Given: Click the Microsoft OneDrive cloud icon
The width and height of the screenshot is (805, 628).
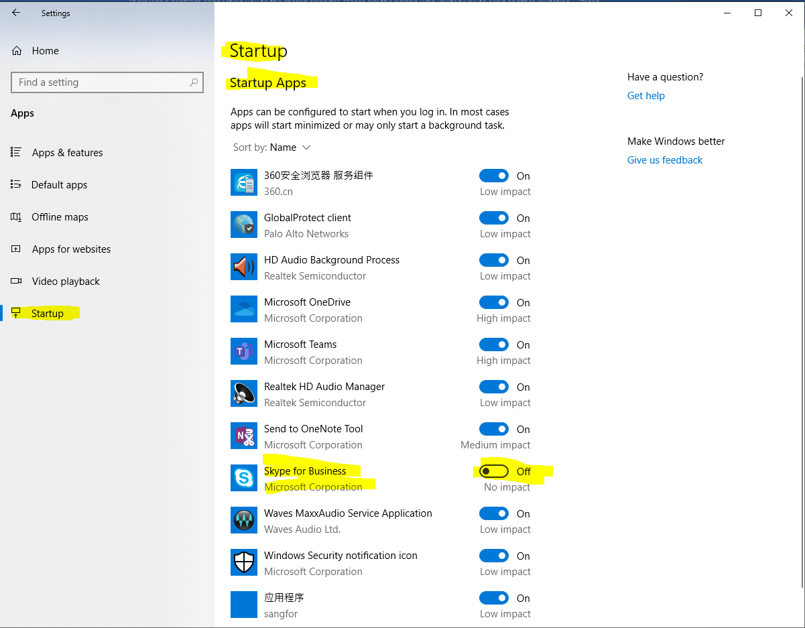Looking at the screenshot, I should 244,309.
